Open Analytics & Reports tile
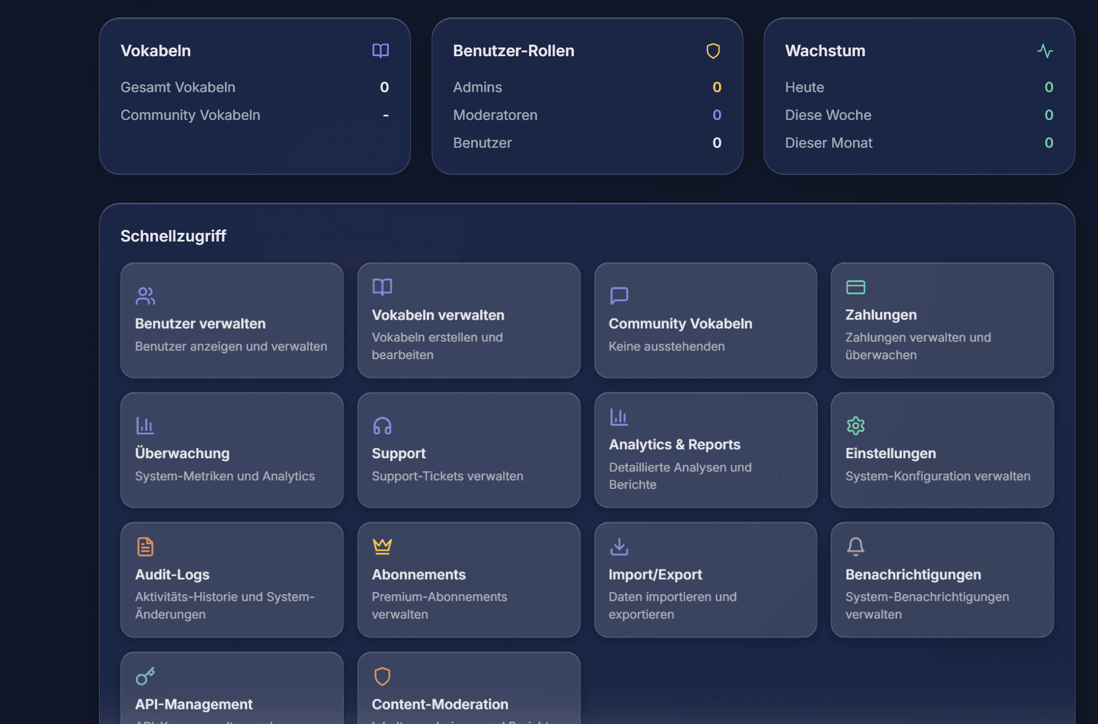Screen dimensions: 1098x724 coord(705,450)
